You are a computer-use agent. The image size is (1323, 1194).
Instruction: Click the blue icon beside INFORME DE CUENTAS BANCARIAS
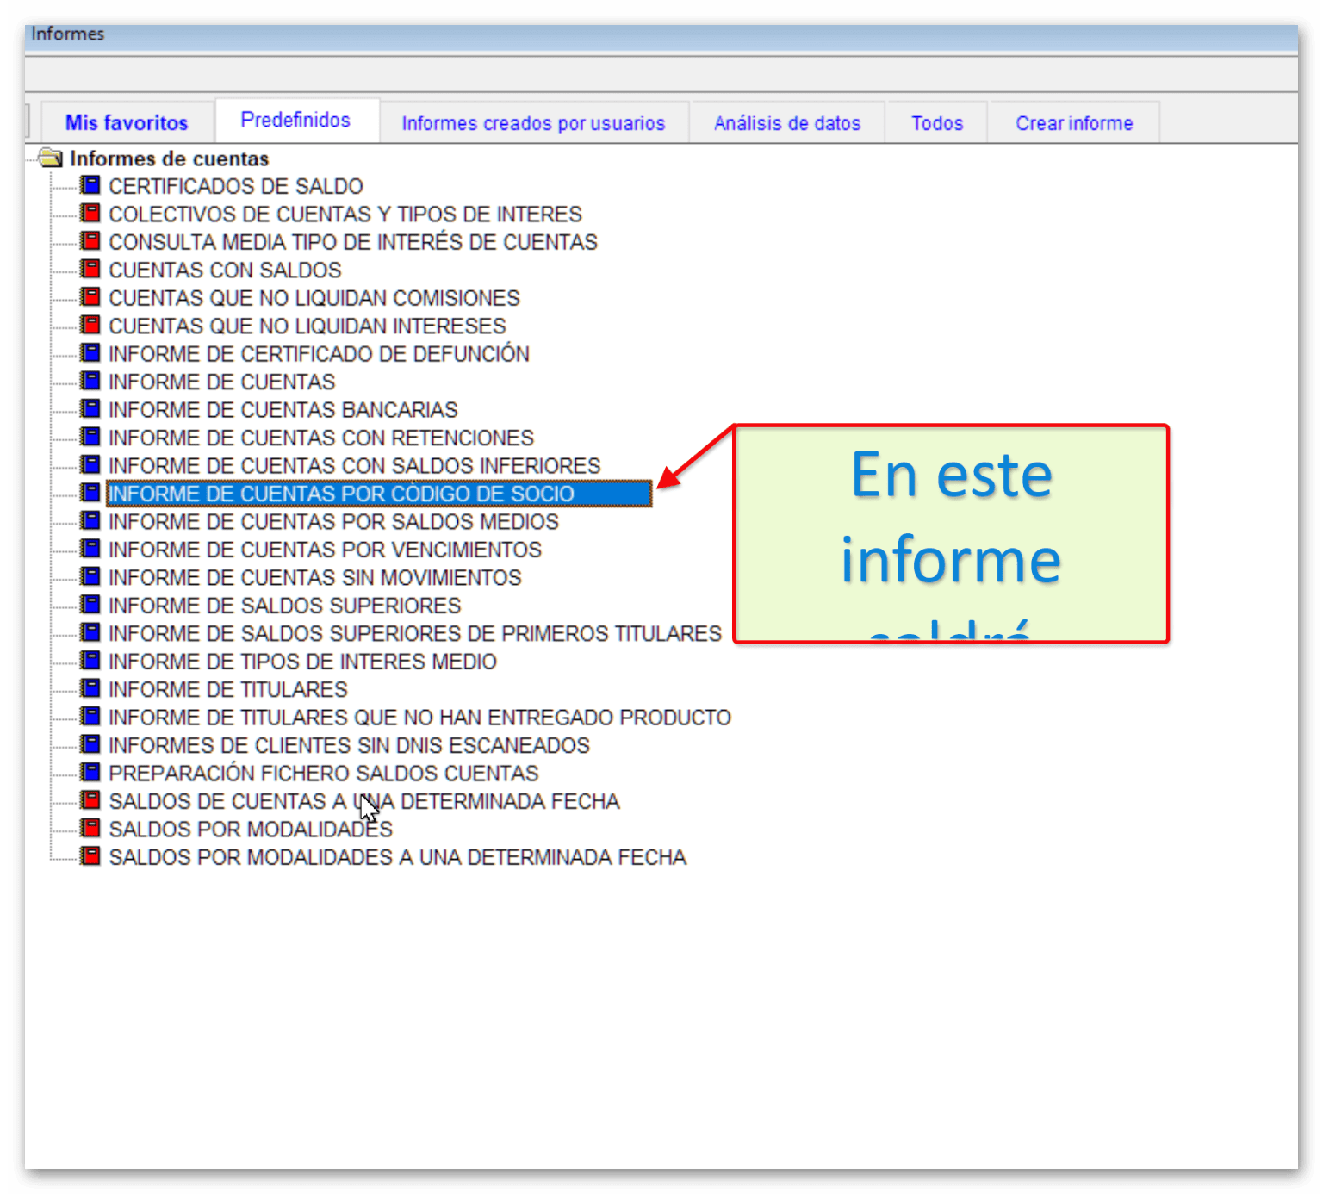90,408
